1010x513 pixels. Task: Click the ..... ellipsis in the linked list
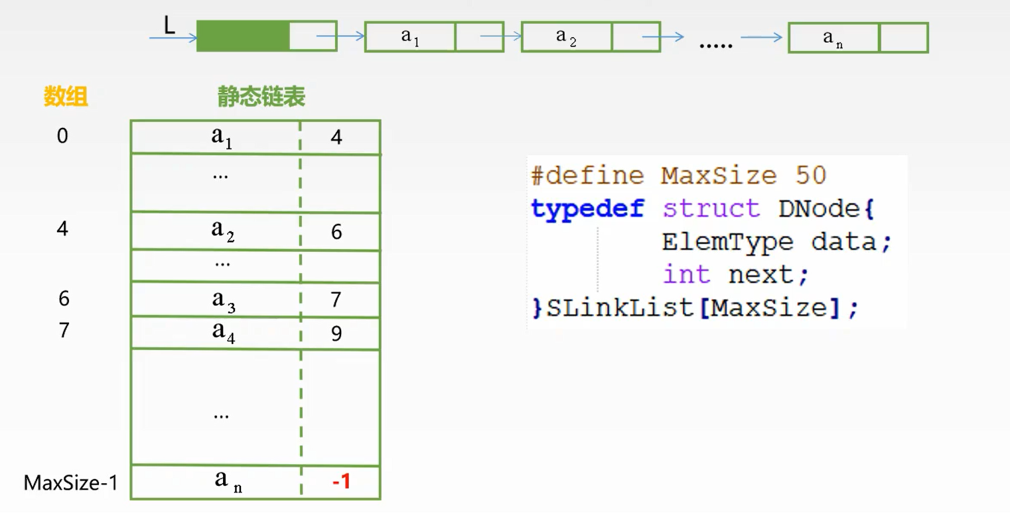(716, 45)
